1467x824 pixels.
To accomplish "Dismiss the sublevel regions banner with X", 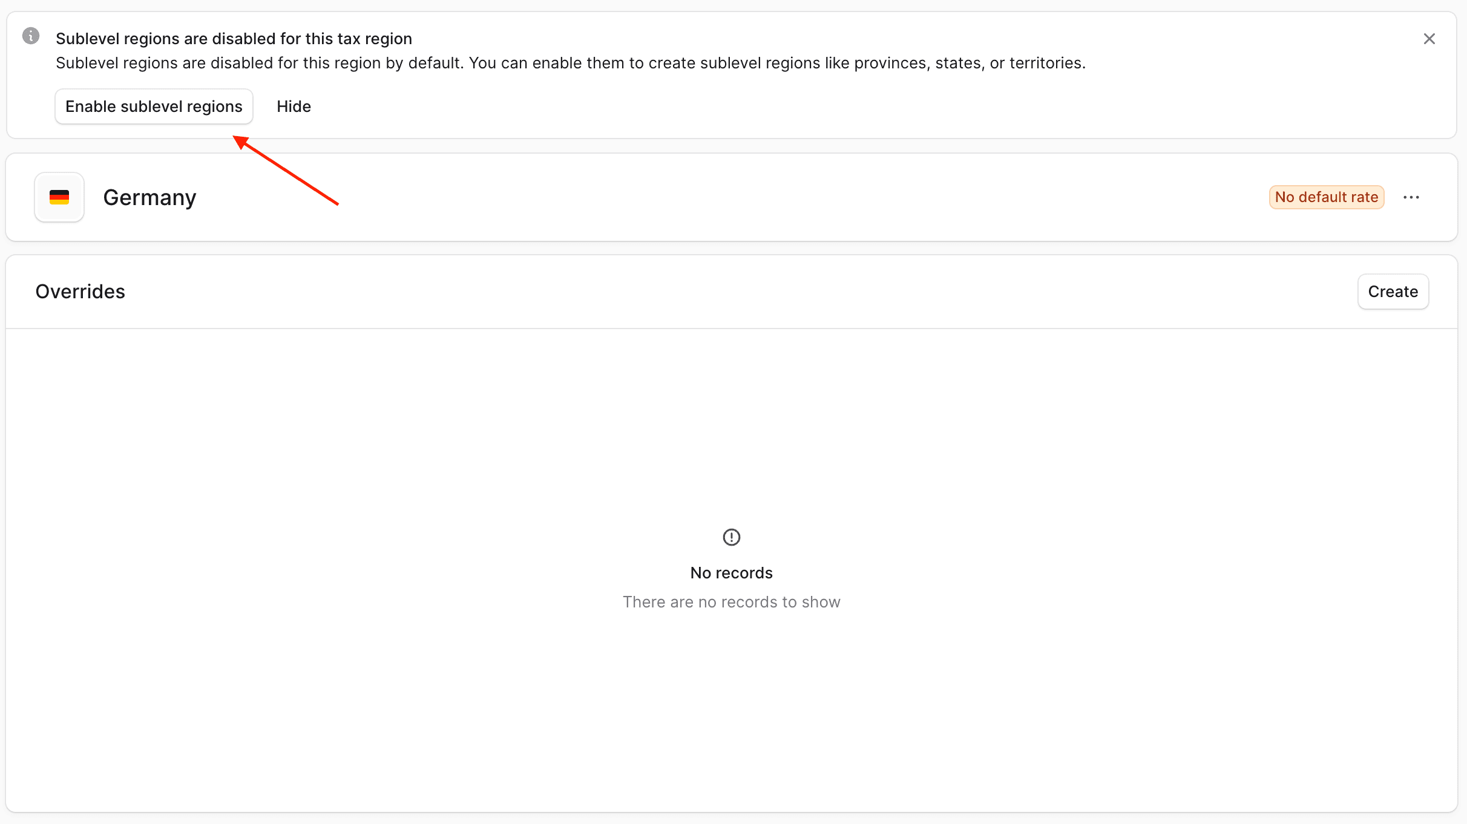I will click(1429, 39).
